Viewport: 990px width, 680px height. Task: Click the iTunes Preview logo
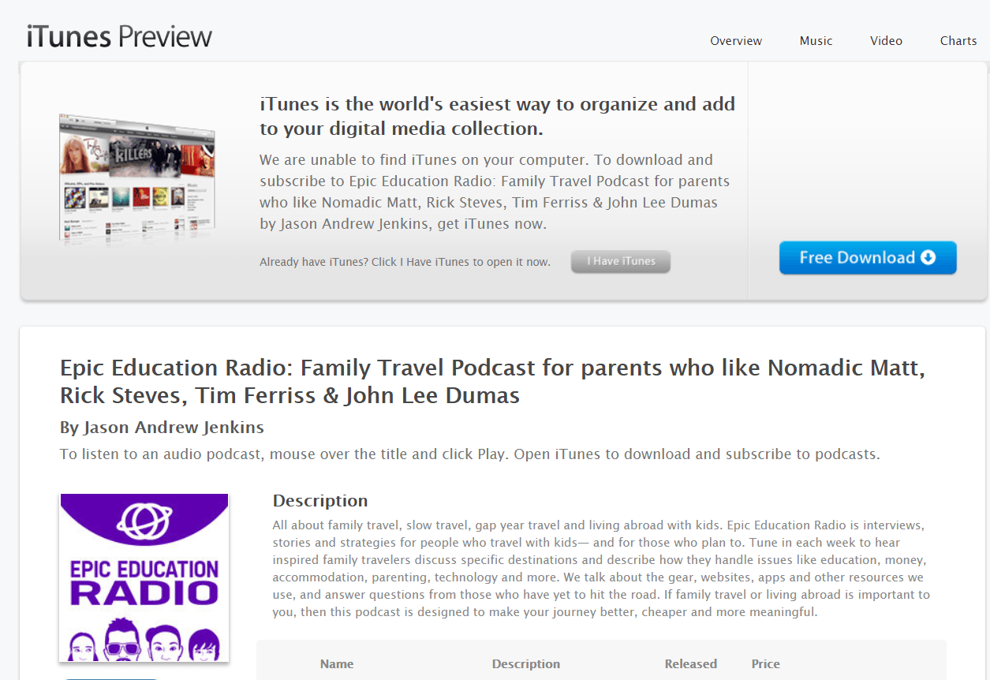tap(119, 36)
